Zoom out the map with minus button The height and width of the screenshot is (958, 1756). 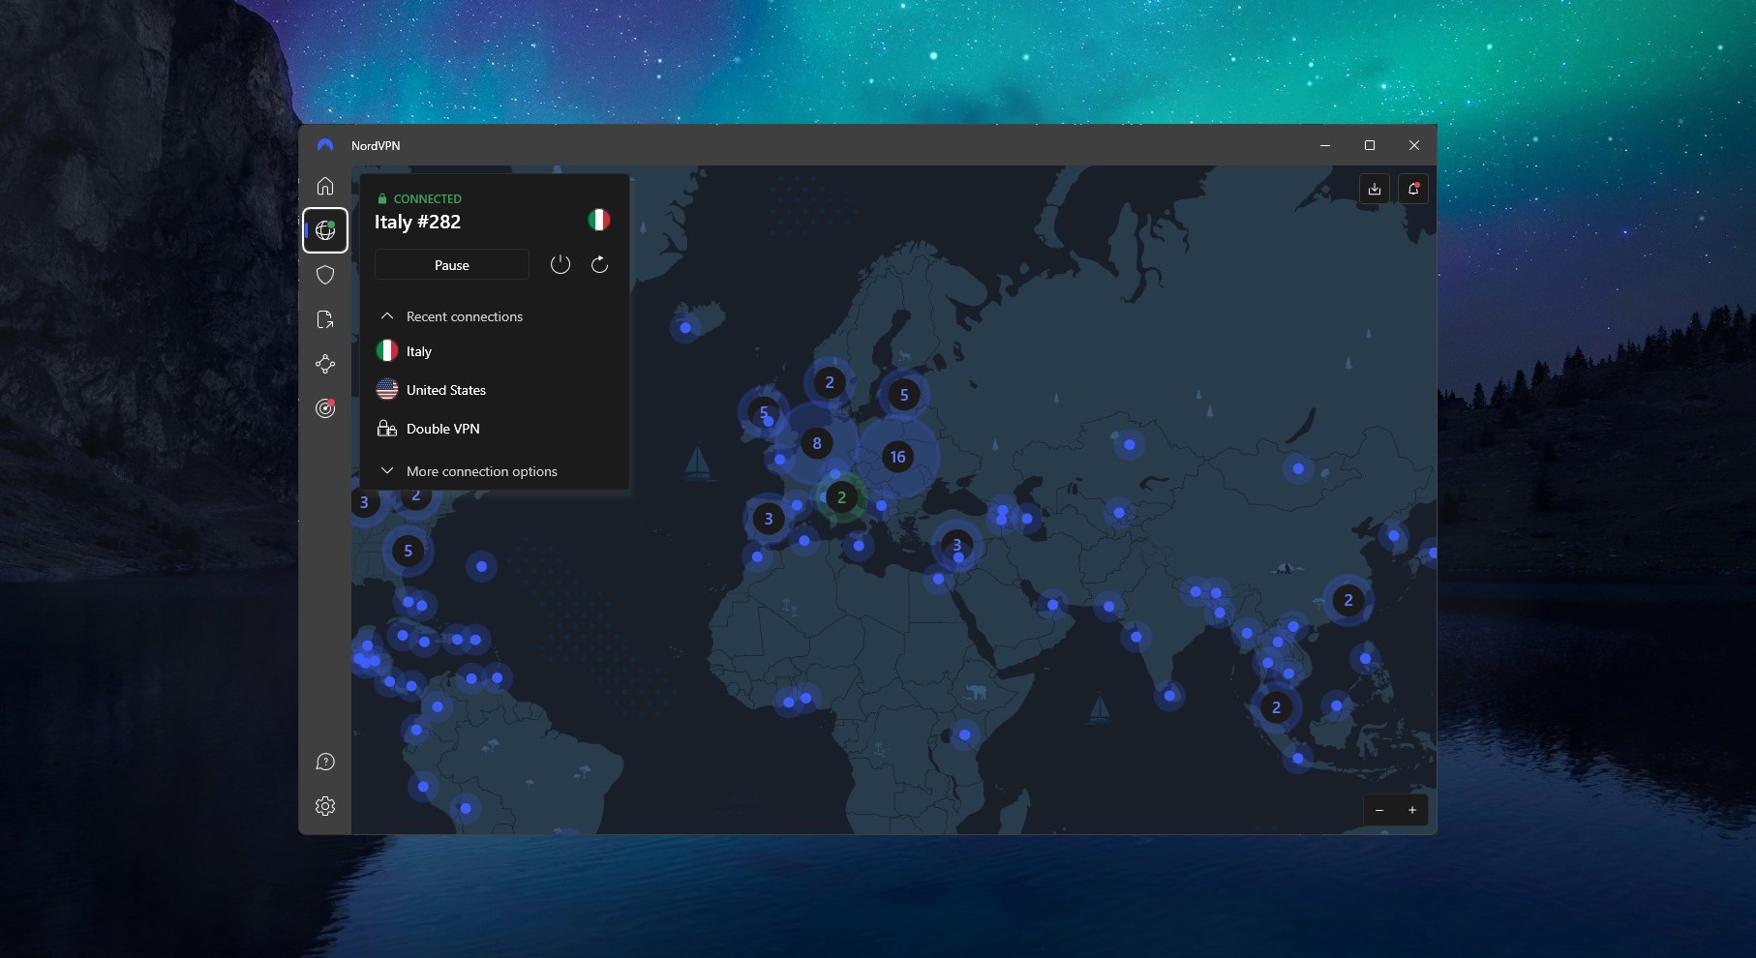pos(1379,810)
